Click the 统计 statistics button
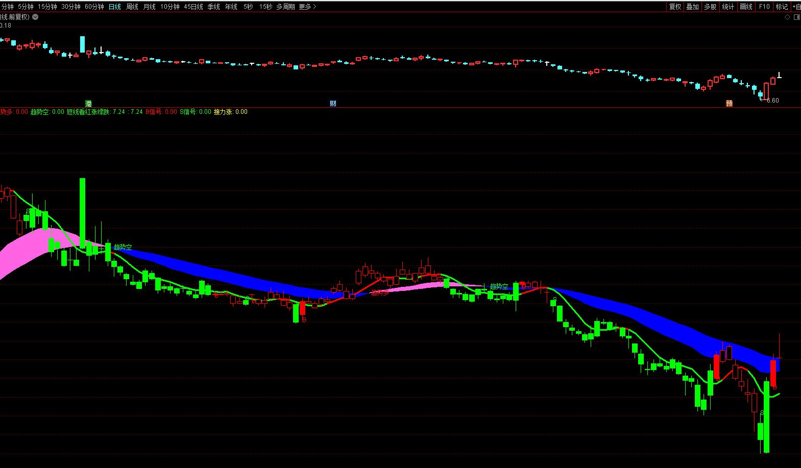Viewport: 801px width, 468px height. click(728, 7)
